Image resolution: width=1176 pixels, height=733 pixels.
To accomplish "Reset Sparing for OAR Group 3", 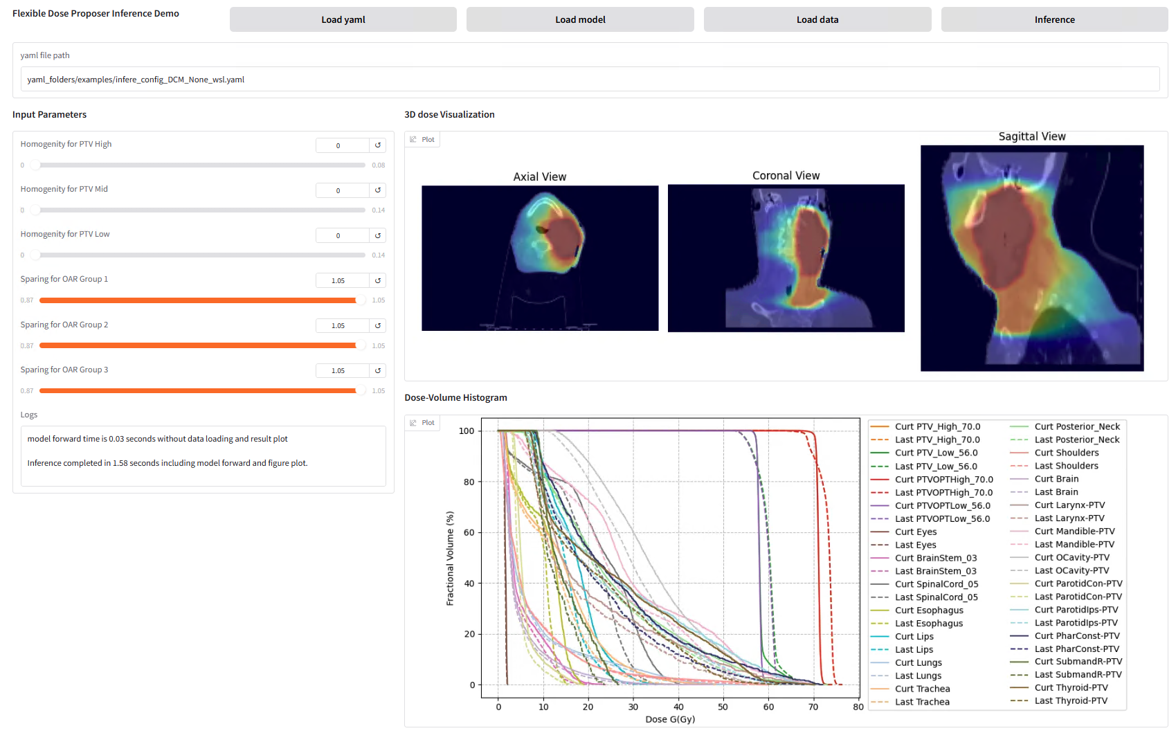I will point(378,370).
